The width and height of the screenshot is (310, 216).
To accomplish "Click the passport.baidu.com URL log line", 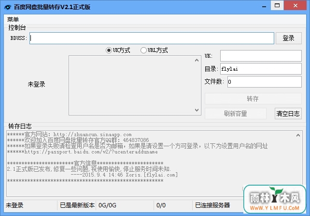I will 83,152.
